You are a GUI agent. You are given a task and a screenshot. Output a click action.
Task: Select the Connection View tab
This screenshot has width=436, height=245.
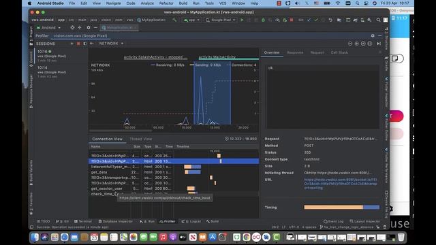[108, 139]
